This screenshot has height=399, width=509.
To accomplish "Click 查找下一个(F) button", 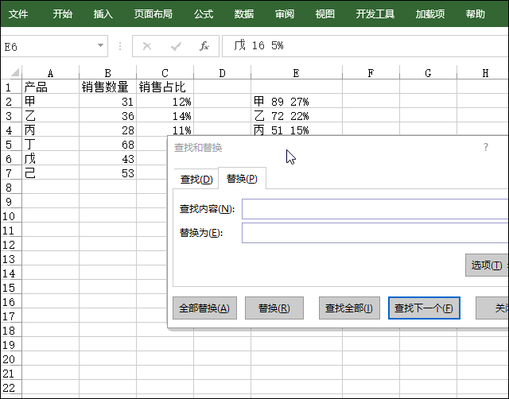I will [x=424, y=308].
